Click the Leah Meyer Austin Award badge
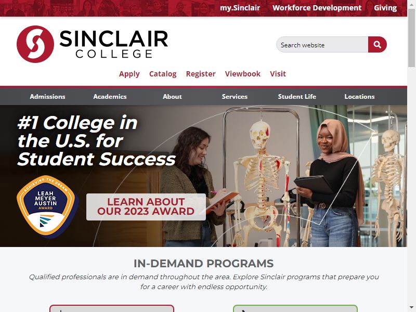Viewport: 416px width, 312px height. 47,206
